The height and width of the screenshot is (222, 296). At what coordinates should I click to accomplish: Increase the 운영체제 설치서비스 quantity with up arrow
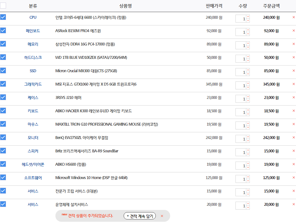click(x=248, y=204)
